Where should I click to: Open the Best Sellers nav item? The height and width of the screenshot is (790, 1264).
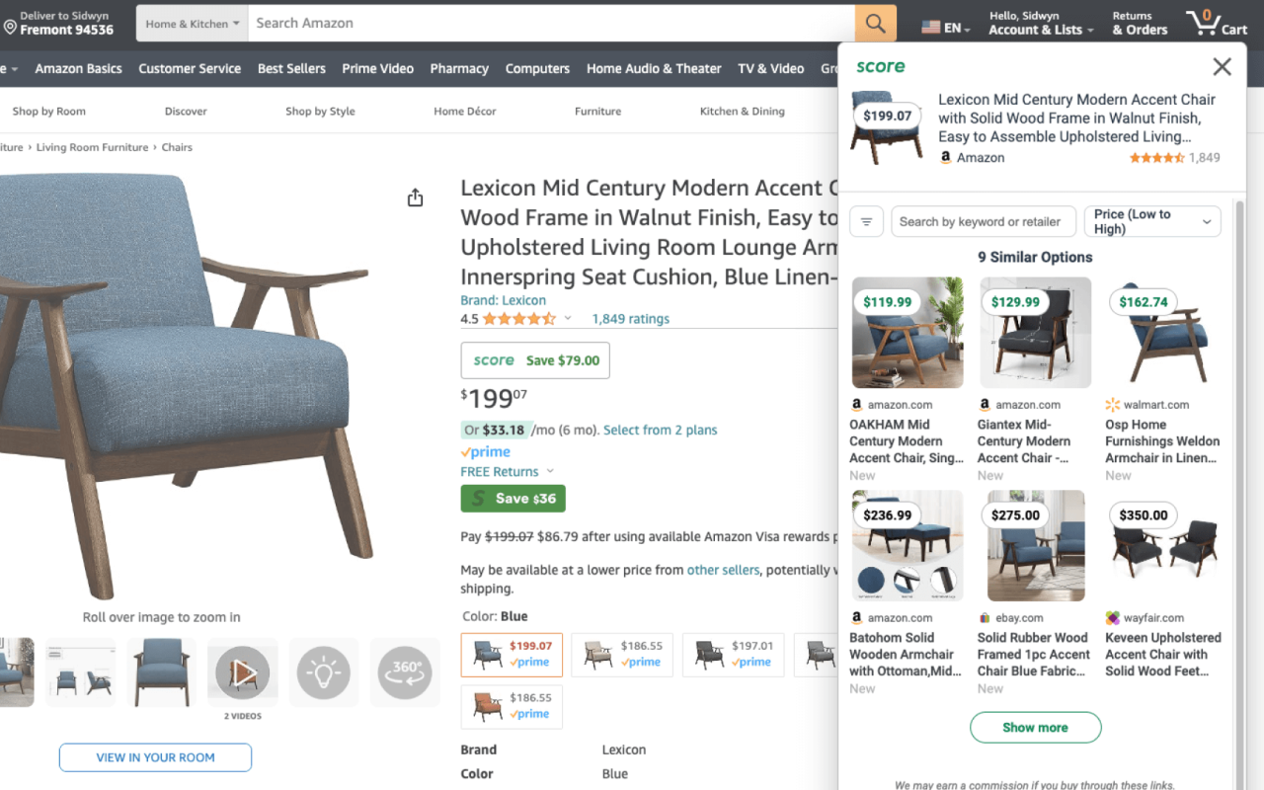click(x=291, y=69)
